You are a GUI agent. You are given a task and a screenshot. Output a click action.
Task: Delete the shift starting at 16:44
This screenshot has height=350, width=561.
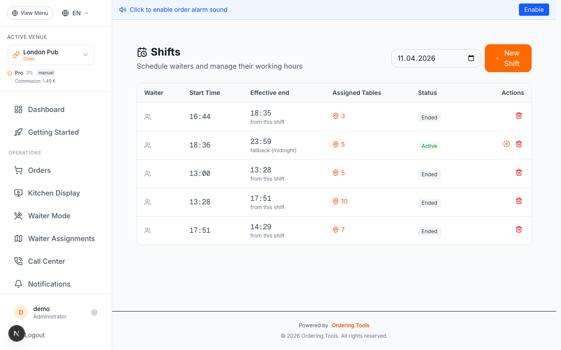(x=519, y=115)
